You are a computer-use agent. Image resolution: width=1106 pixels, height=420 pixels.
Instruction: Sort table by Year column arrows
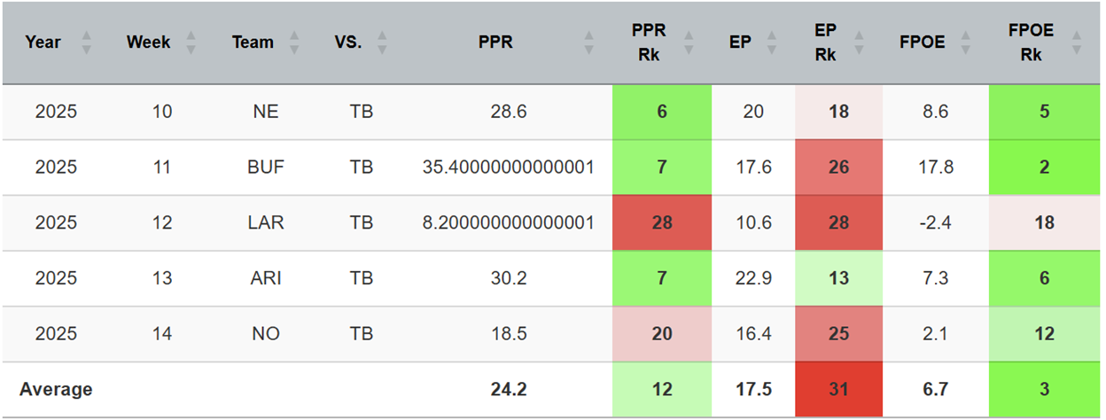(x=86, y=42)
